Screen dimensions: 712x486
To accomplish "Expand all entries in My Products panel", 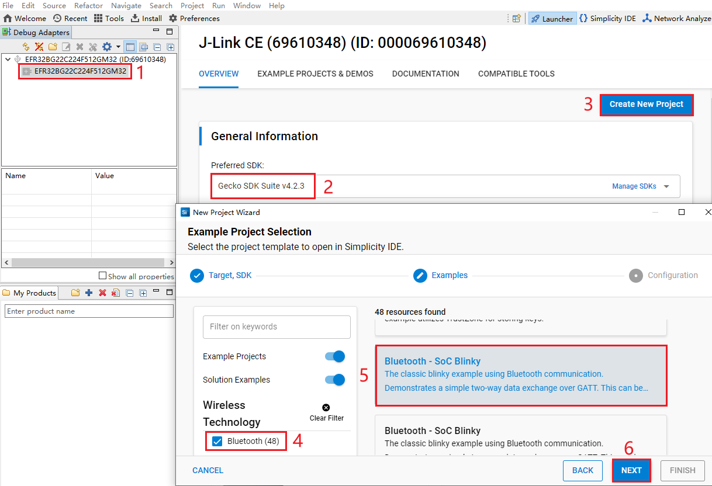I will [x=143, y=293].
